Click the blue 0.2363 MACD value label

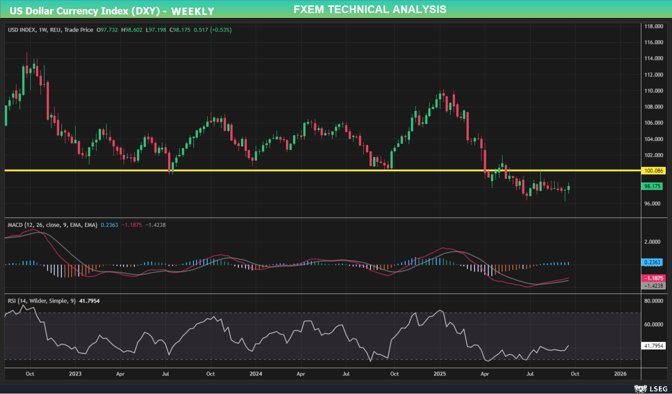[x=653, y=262]
